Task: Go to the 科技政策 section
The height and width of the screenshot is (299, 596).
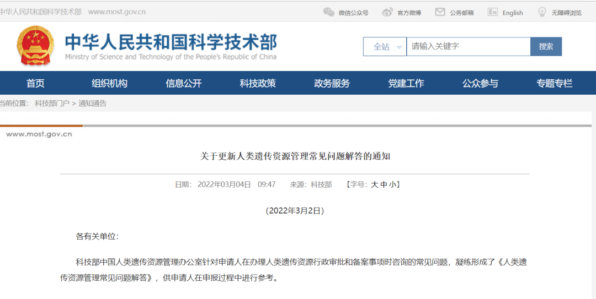Action: pyautogui.click(x=258, y=83)
